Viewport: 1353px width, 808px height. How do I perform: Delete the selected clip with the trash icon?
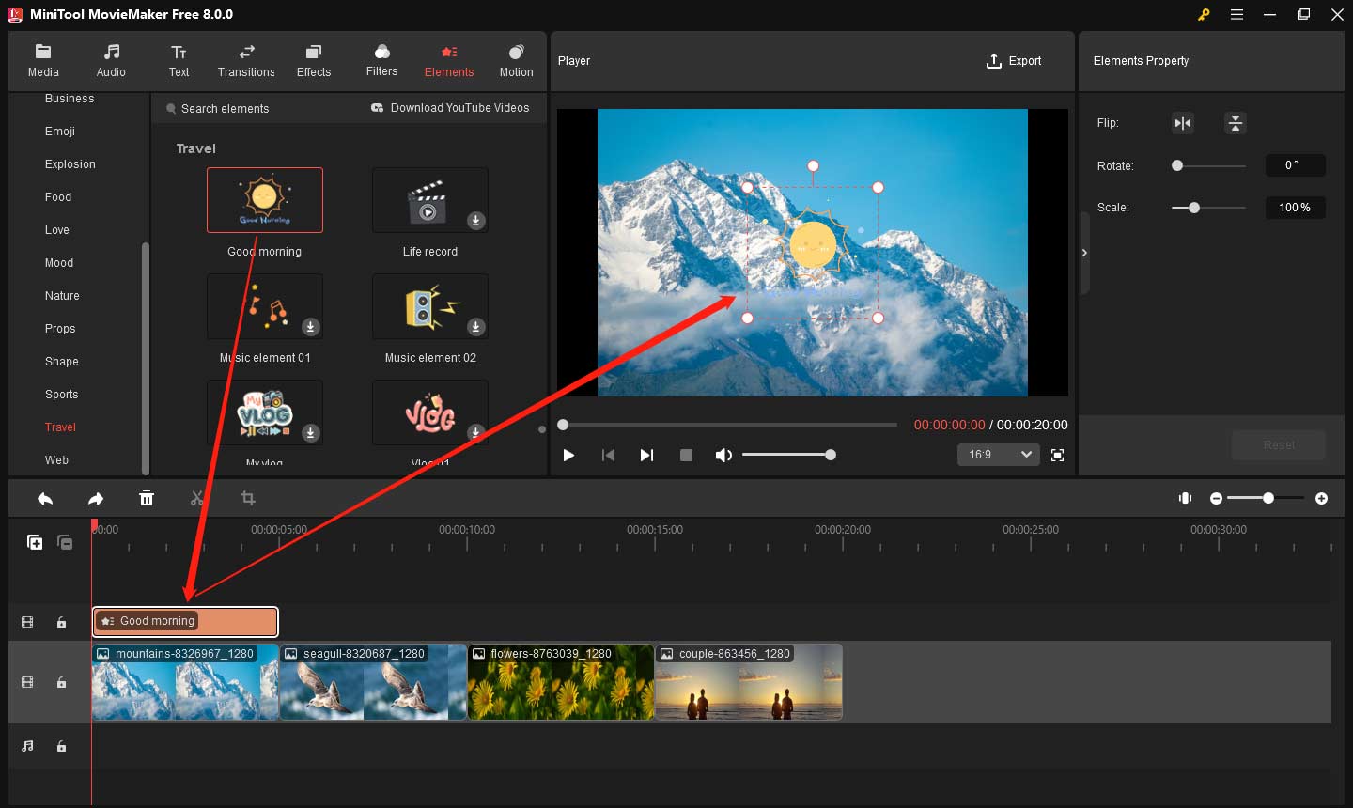point(147,499)
